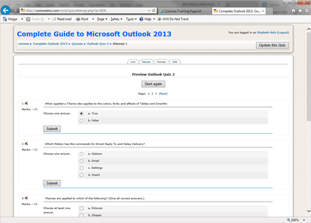Screen dimensions: 311x223
Task: Open the Complete Outlook 2013 breadcrumb link
Action: [50, 44]
